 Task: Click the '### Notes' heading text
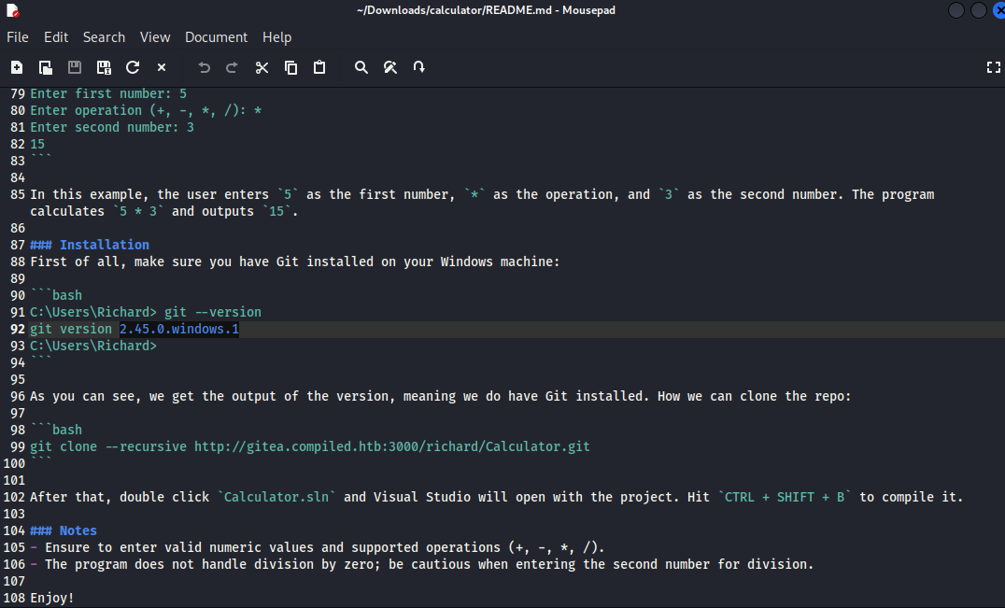pyautogui.click(x=63, y=530)
